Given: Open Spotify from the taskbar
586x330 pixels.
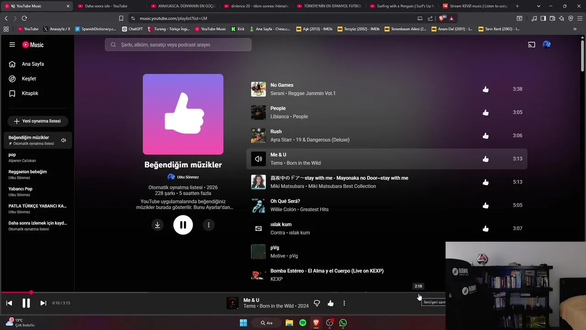Looking at the screenshot, I should click(303, 323).
